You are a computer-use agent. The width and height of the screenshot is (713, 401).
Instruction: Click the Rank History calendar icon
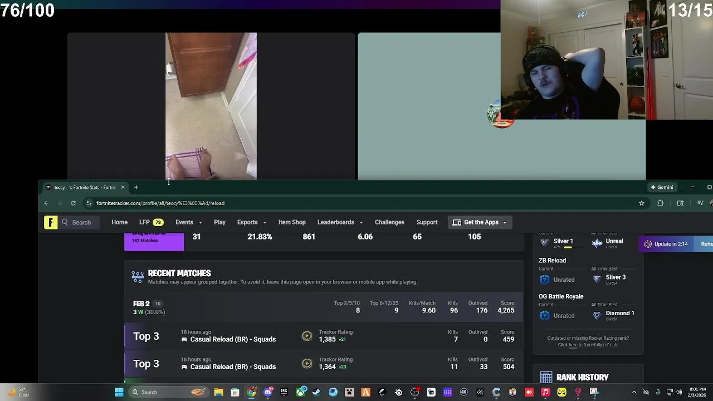point(546,378)
